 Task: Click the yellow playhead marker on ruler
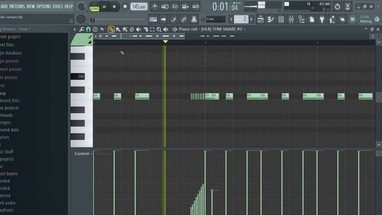coord(165,42)
